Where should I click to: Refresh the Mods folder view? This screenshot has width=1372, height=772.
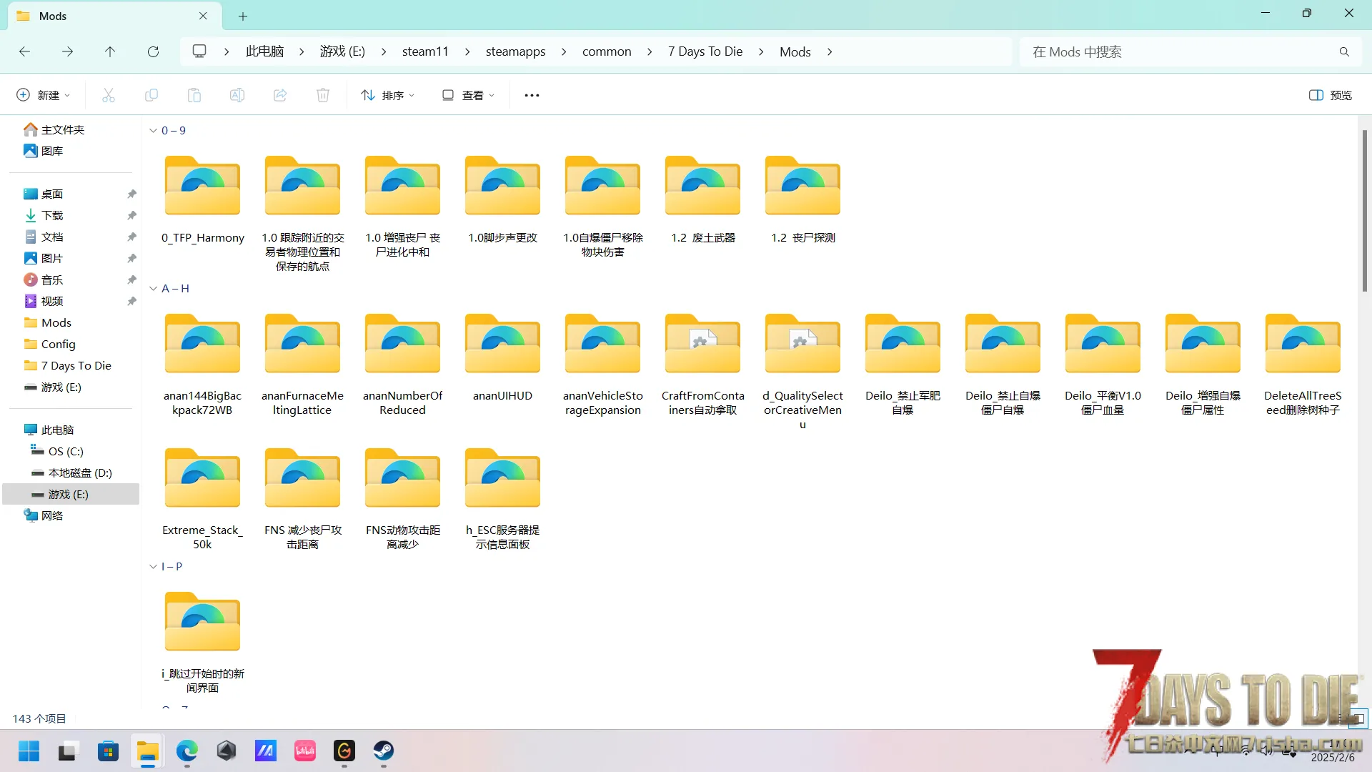click(x=153, y=51)
